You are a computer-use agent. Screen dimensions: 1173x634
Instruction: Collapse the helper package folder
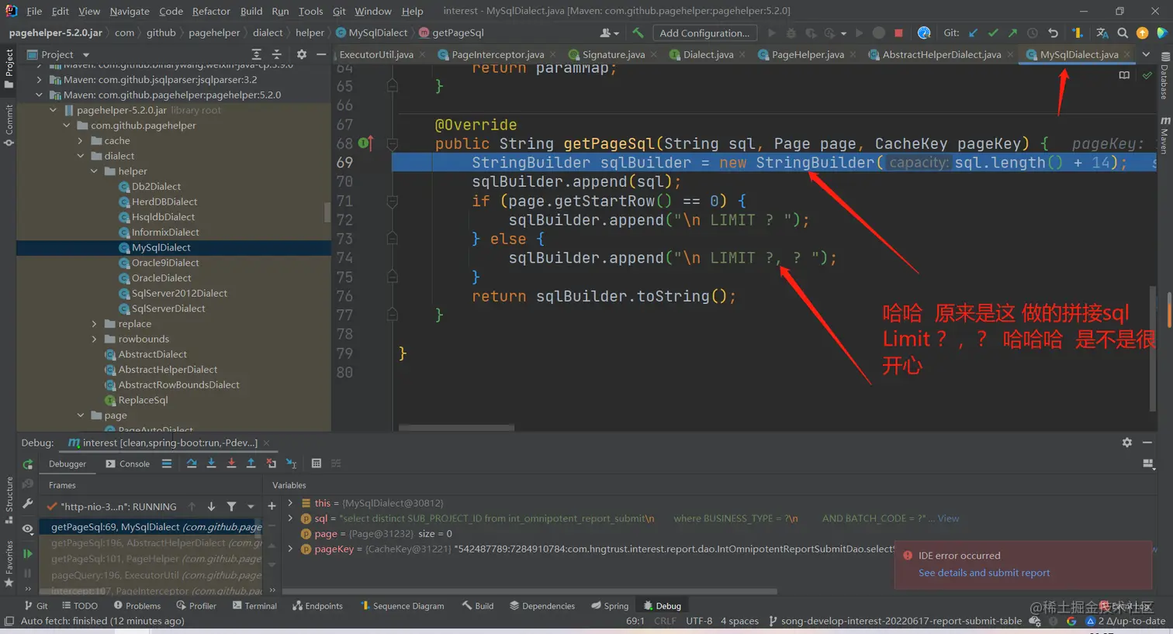click(x=94, y=171)
